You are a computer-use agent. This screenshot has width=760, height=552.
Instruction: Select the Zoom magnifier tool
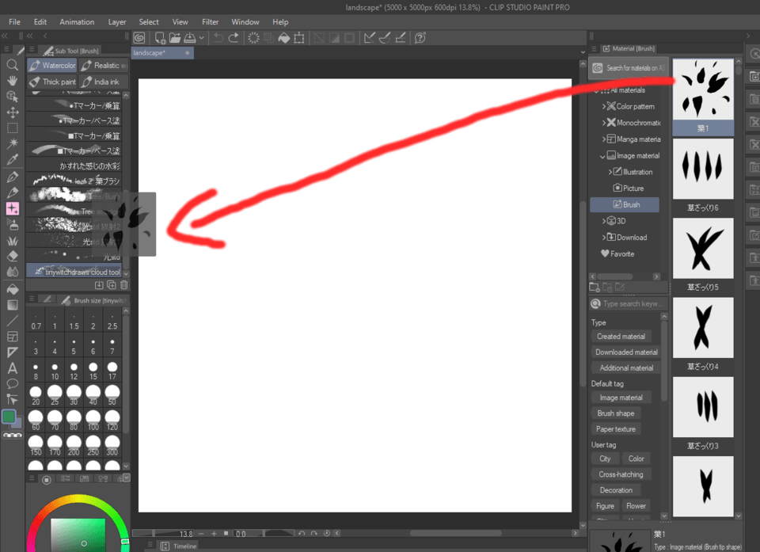click(x=13, y=64)
